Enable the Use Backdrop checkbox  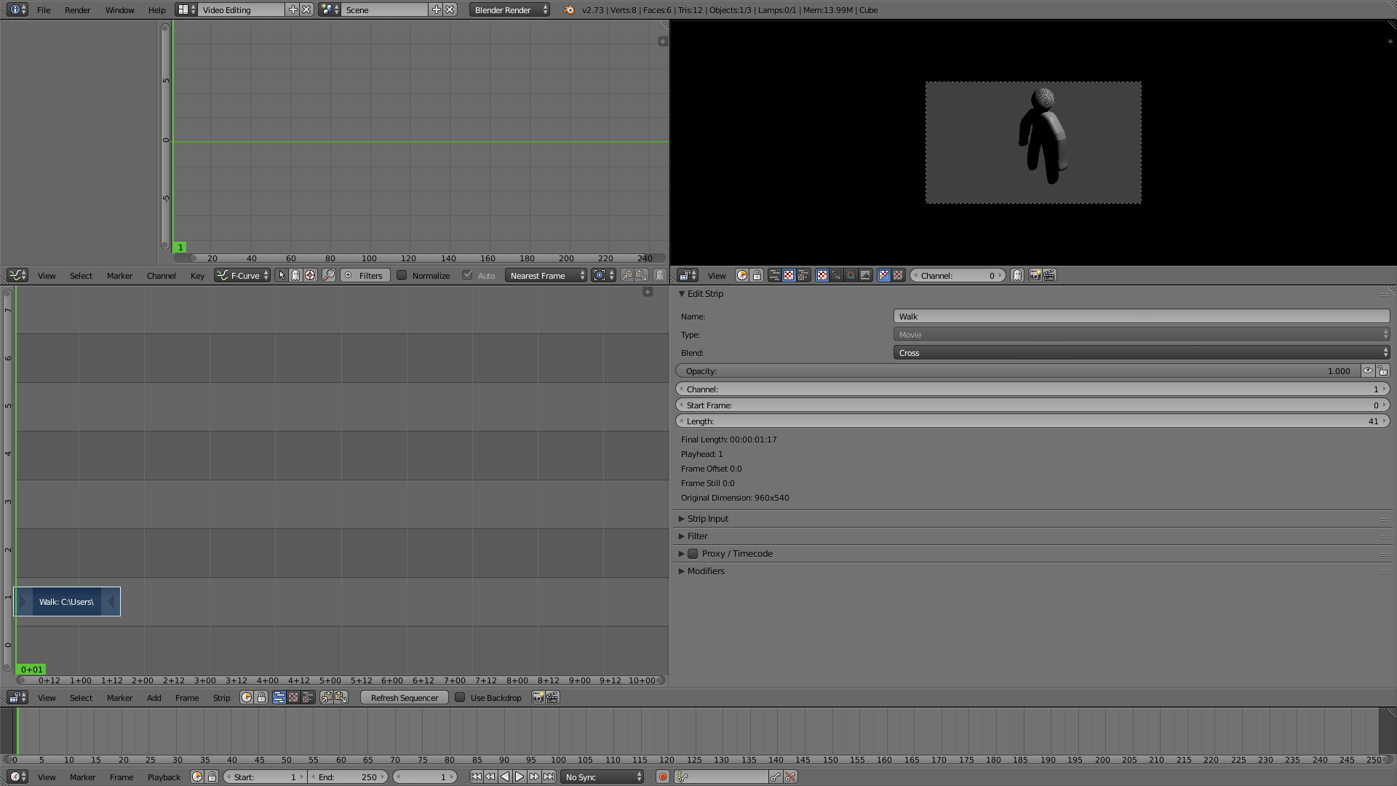tap(460, 697)
